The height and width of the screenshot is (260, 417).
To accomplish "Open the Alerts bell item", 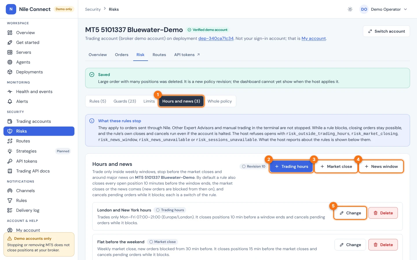I will [x=39, y=101].
